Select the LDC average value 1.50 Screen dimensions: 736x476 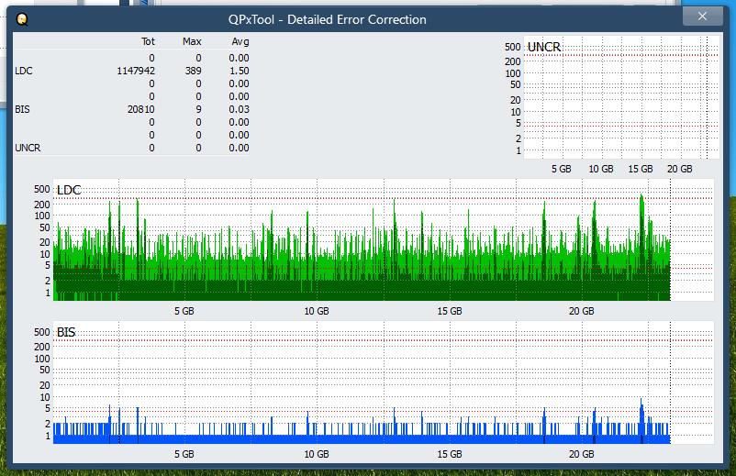239,71
